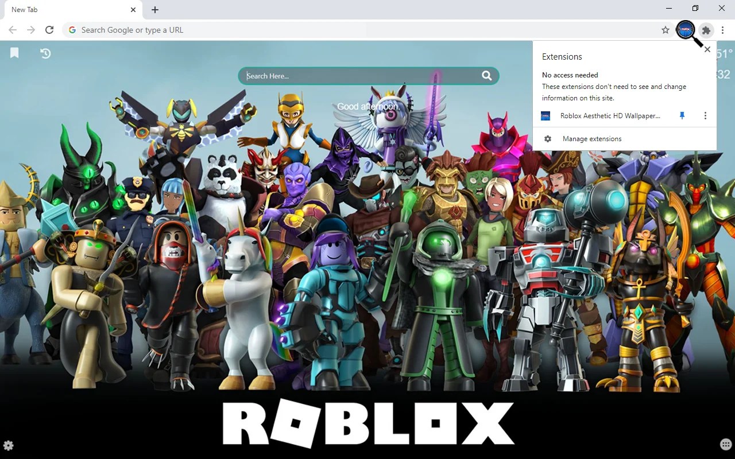
Task: Click the address bar to search Google
Action: tap(367, 30)
